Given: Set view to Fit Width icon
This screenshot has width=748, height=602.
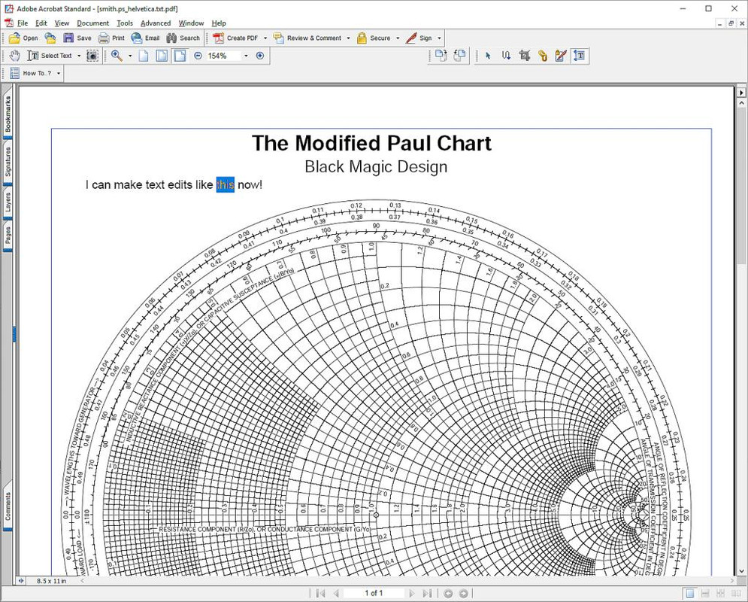Looking at the screenshot, I should [180, 56].
